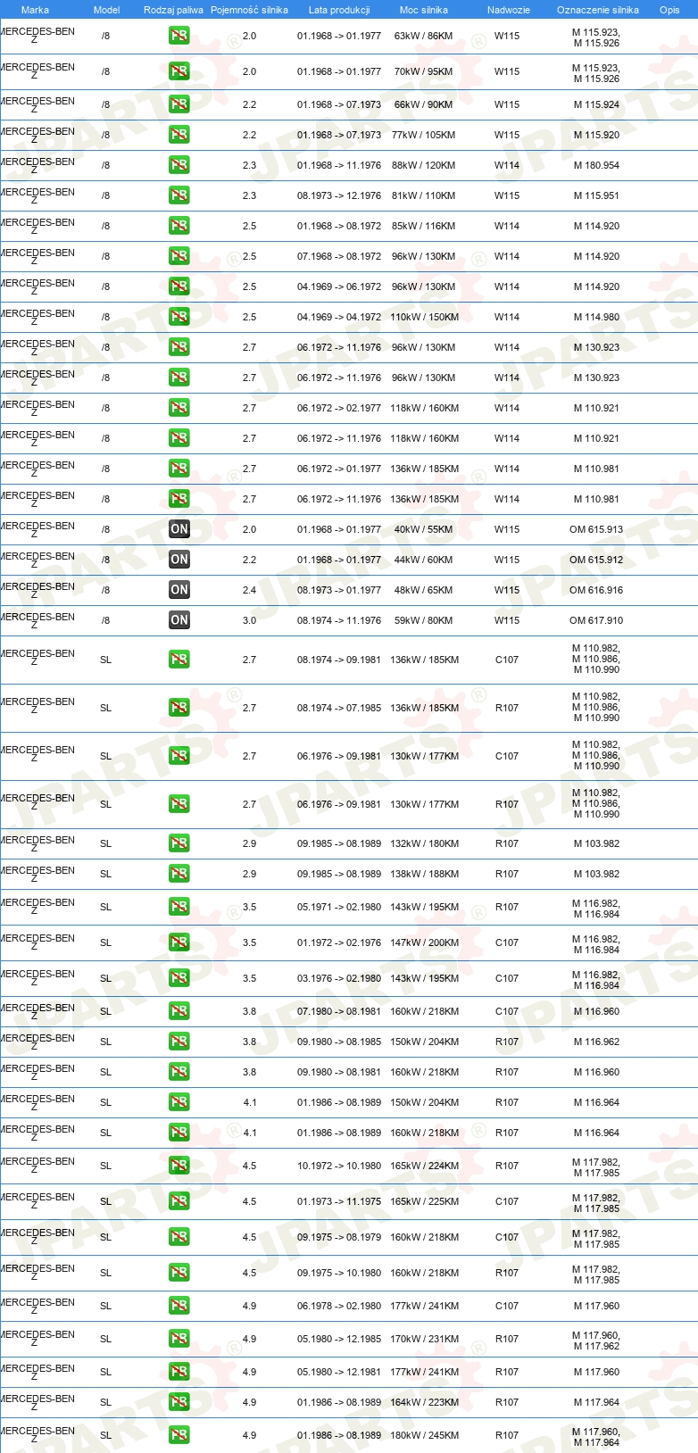
Task: Click the production years 01.1973 -> 11.1975
Action: 339,1202
